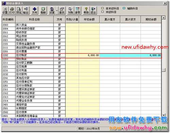
Task: Click the 输出 export icon
Action: (x=26, y=11)
